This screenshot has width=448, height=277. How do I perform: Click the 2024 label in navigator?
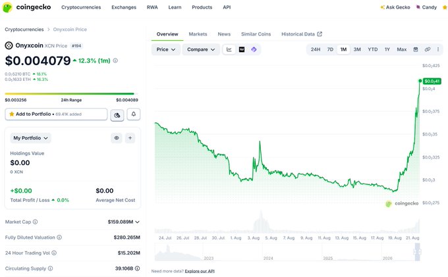tap(268, 258)
